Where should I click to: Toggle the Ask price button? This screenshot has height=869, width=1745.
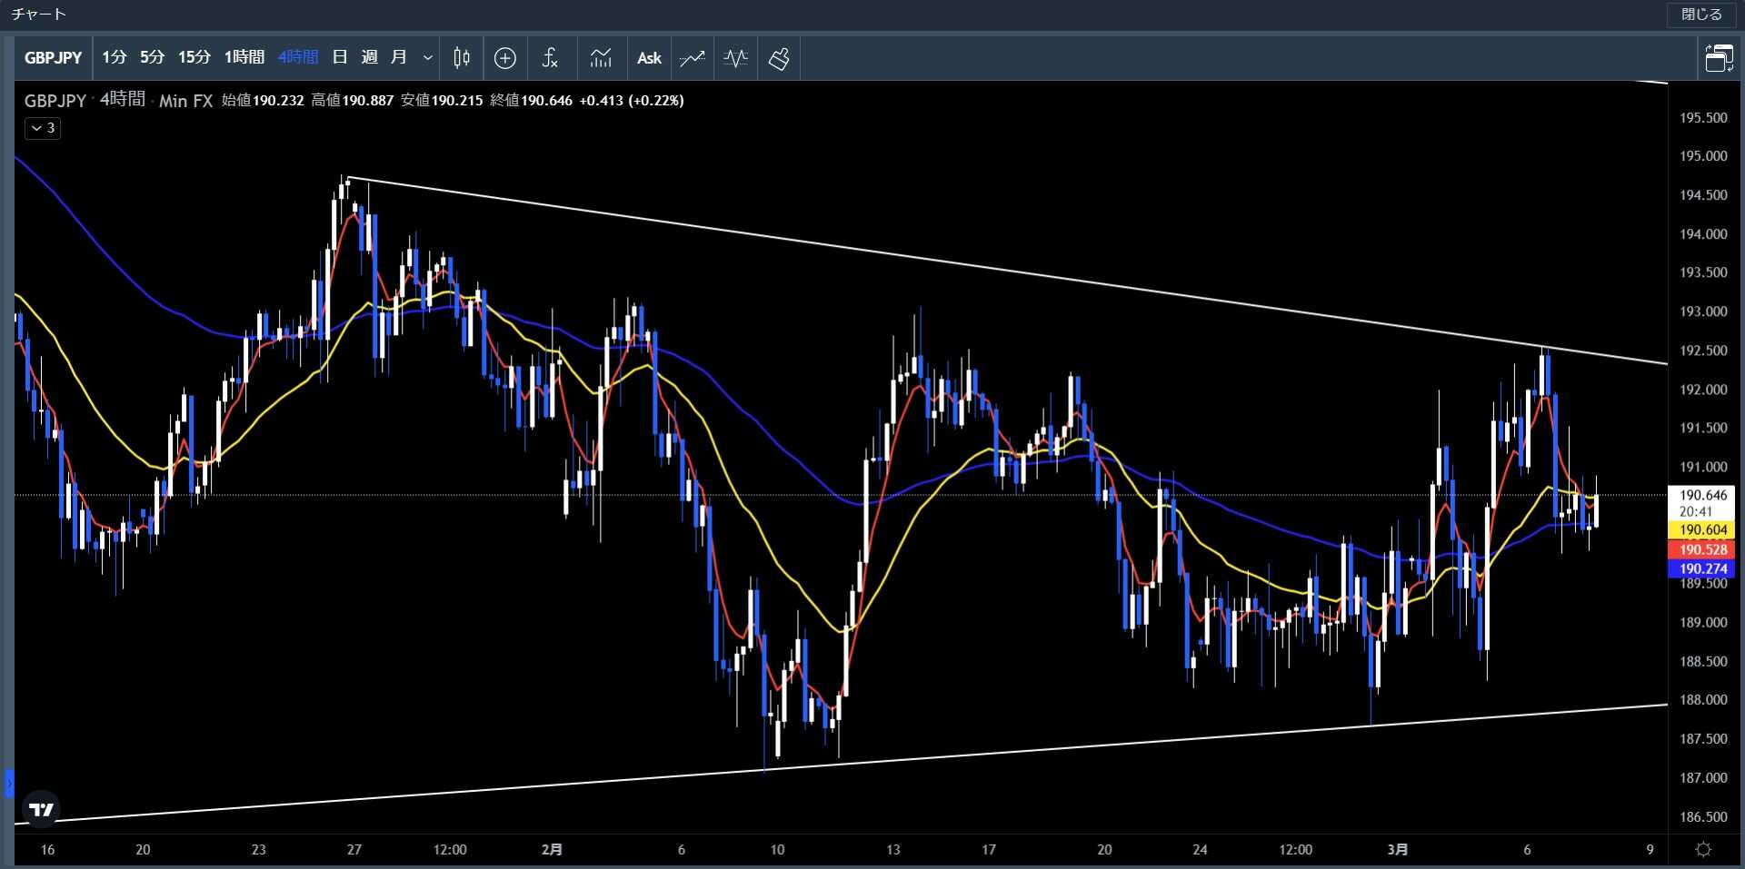(649, 58)
